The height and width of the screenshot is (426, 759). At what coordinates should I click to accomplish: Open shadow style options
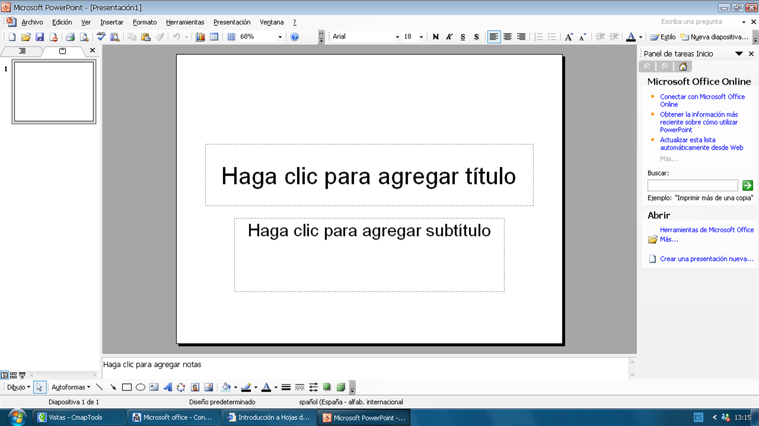point(327,388)
